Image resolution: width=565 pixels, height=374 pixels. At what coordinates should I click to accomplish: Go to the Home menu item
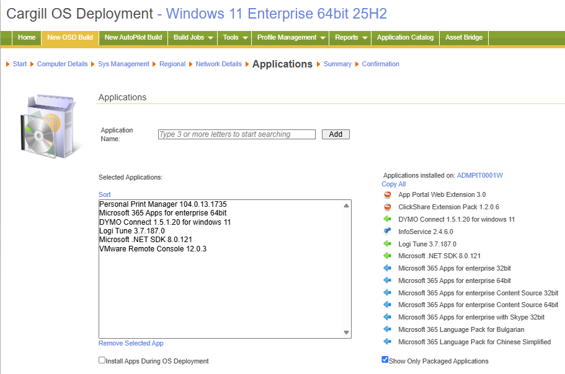[x=27, y=37]
